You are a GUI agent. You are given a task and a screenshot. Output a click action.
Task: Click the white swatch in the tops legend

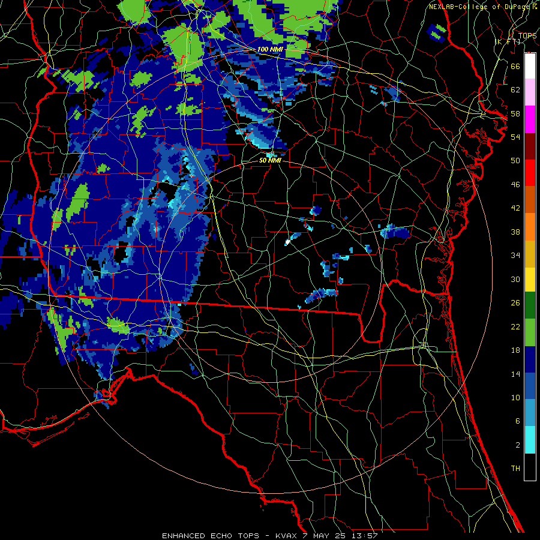tap(530, 66)
